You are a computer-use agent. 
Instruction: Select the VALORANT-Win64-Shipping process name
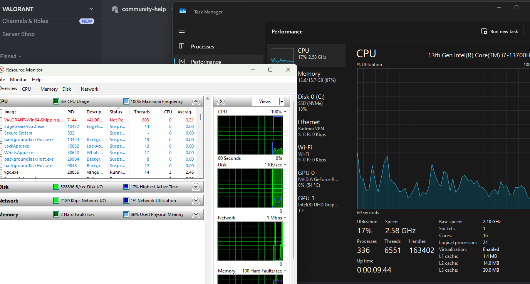[34, 120]
